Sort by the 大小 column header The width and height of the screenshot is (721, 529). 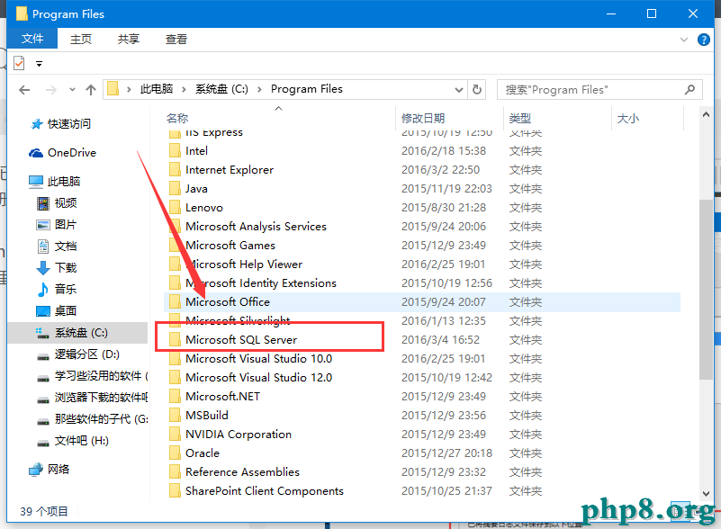coord(627,119)
